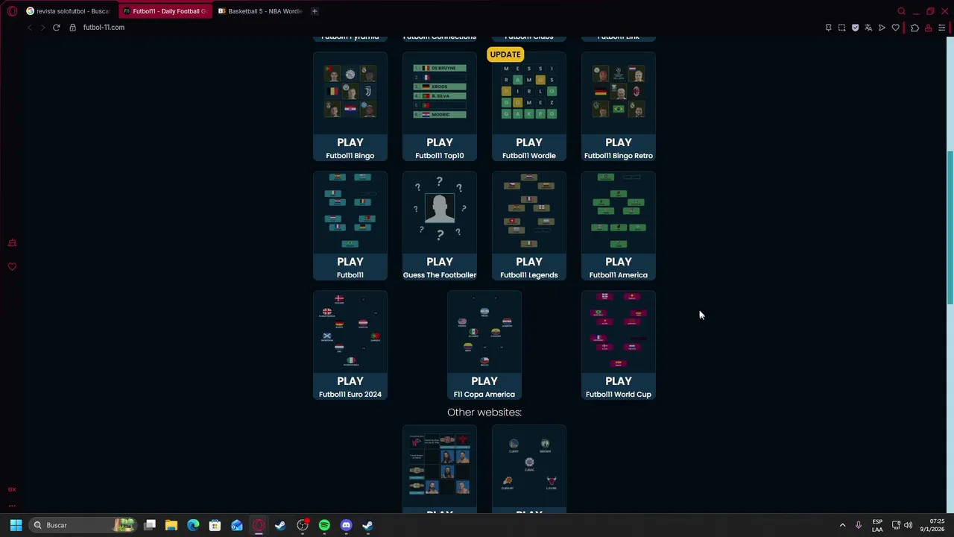The width and height of the screenshot is (954, 537).
Task: Play F11 Copa America game
Action: pyautogui.click(x=484, y=386)
